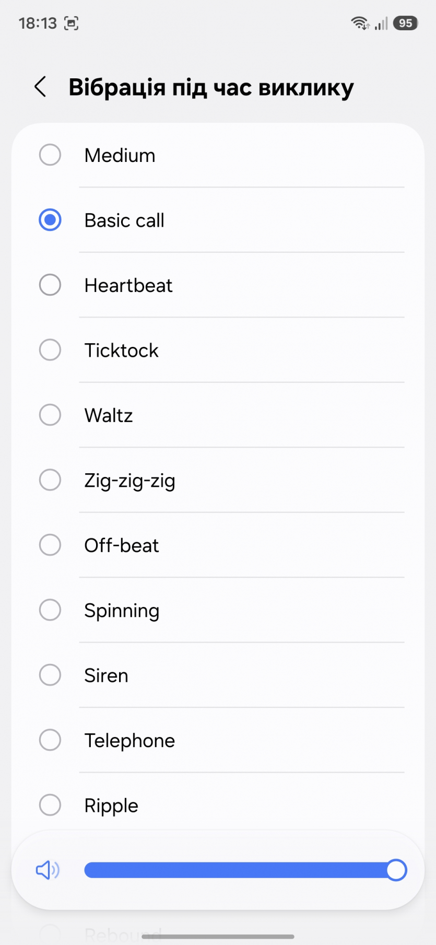Tap the slider handle at maximum
The height and width of the screenshot is (945, 436).
(x=396, y=870)
